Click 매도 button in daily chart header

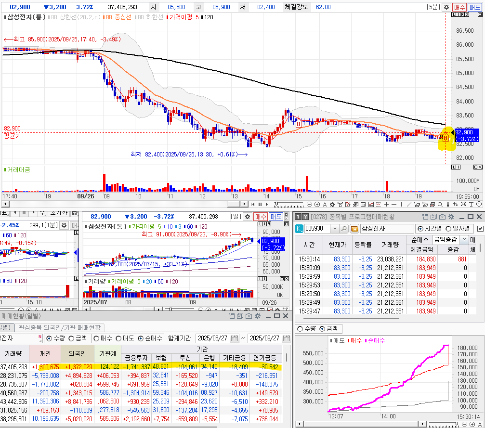tap(276, 217)
